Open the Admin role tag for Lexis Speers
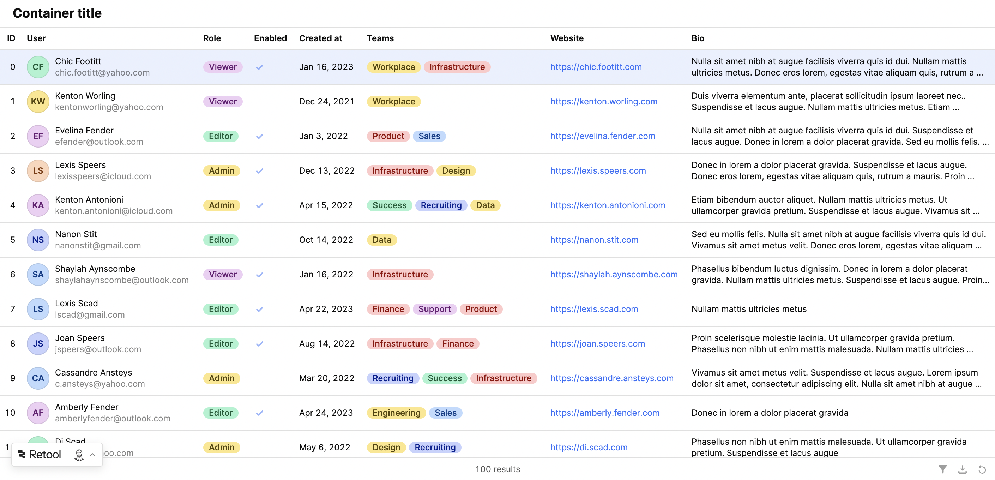Image resolution: width=995 pixels, height=480 pixels. 221,171
